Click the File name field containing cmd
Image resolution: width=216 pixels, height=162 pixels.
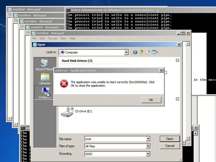116,139
